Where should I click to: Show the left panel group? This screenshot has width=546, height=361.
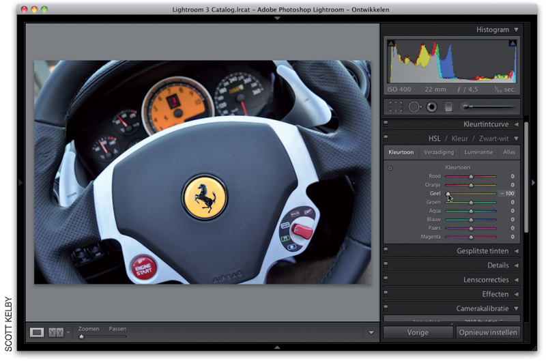20,182
